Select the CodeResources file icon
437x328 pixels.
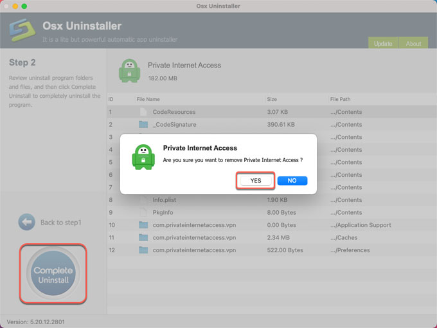[x=143, y=112]
